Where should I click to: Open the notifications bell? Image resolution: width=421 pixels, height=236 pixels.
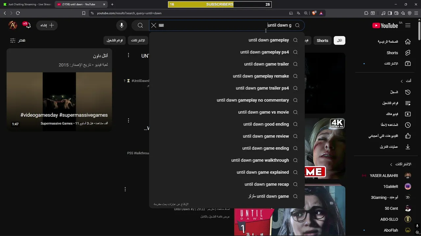click(x=28, y=25)
